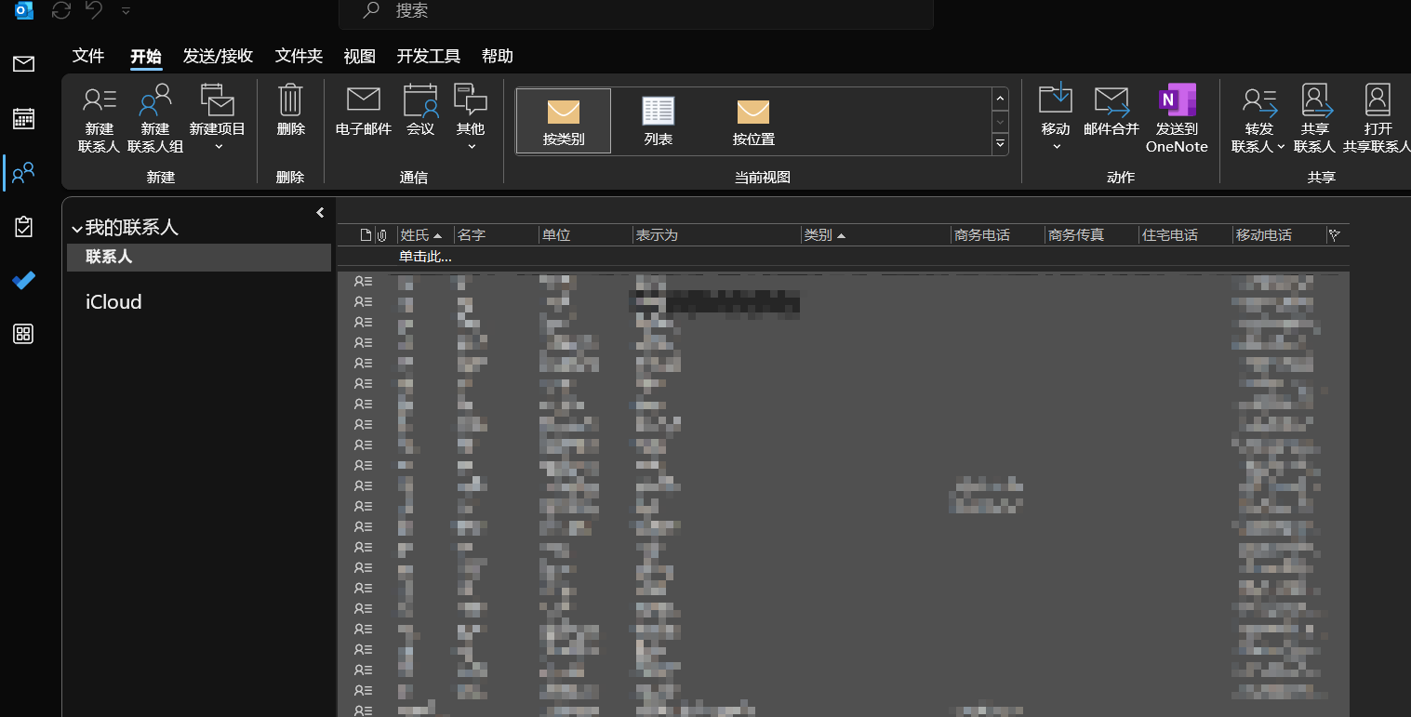Click the flag filter column header
The image size is (1411, 717).
click(x=1337, y=235)
